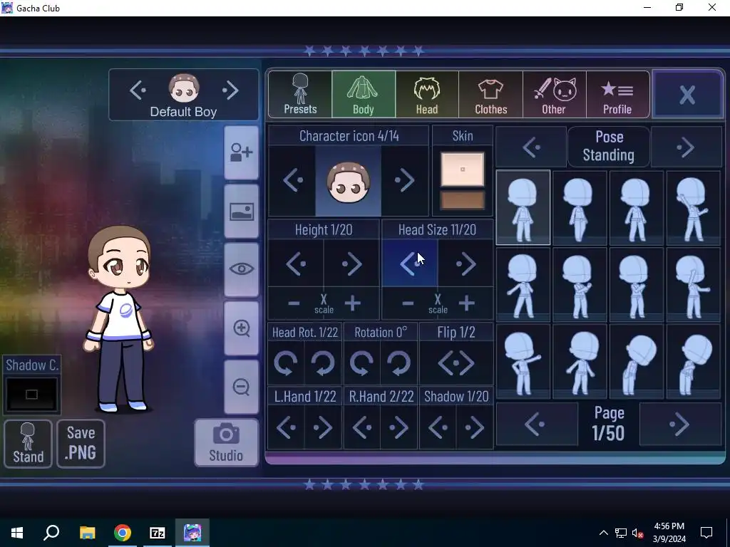Open File Explorer from taskbar
Screen dimensions: 730x547
(x=87, y=533)
